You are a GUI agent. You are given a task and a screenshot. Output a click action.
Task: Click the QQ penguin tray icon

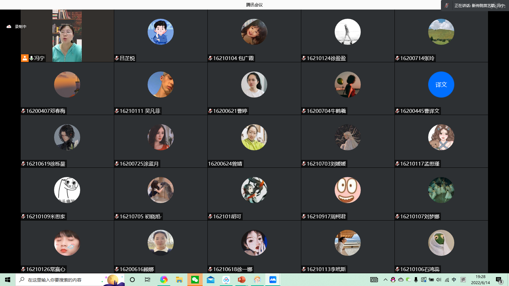(x=393, y=280)
